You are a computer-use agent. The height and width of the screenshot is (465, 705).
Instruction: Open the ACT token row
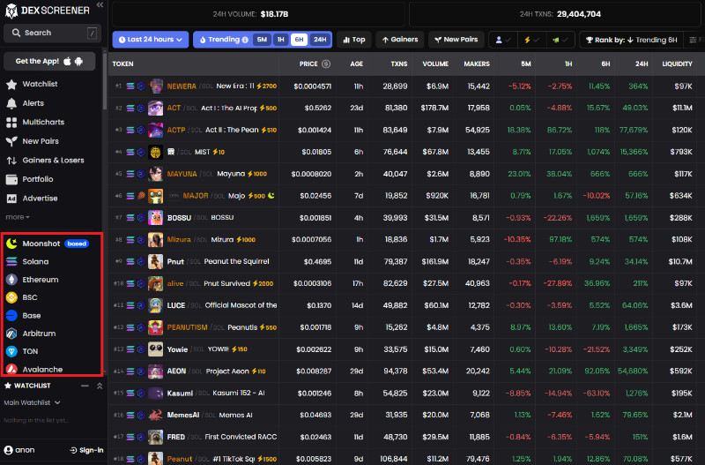(404, 108)
